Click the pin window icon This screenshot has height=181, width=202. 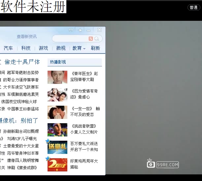coord(80,30)
